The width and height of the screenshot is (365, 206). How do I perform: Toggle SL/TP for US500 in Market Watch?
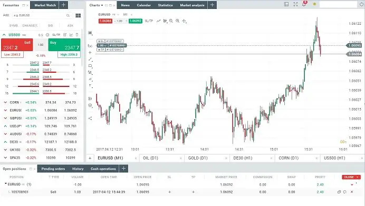[56, 35]
